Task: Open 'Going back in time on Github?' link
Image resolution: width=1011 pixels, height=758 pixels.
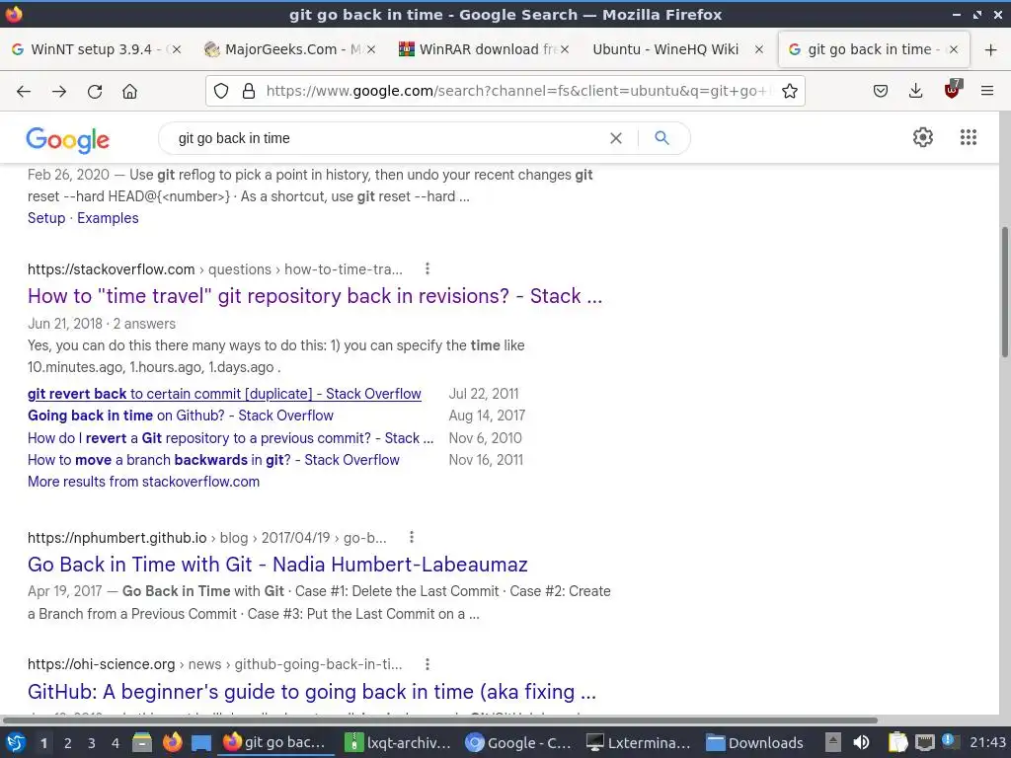Action: tap(181, 416)
